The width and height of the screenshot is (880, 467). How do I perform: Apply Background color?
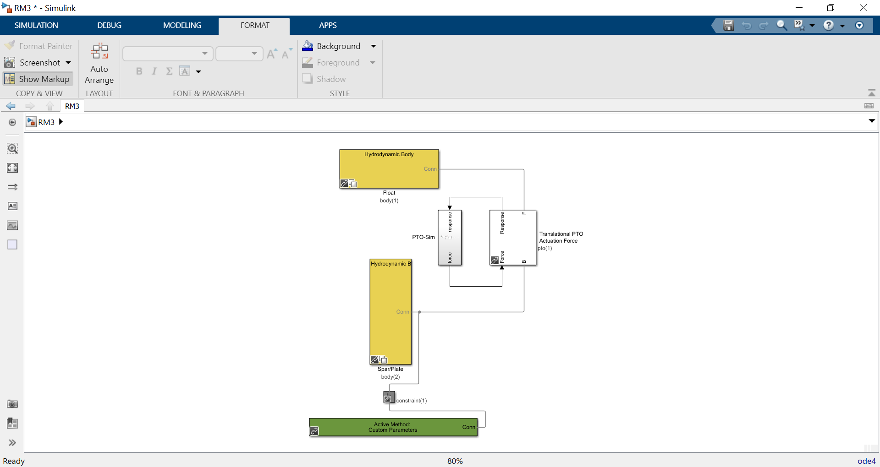pyautogui.click(x=331, y=46)
